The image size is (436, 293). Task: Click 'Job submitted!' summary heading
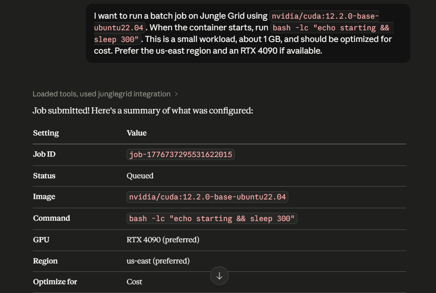(x=143, y=111)
